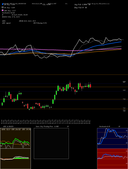
Task: Click the 8.65 price axis label
Action: point(124,90)
